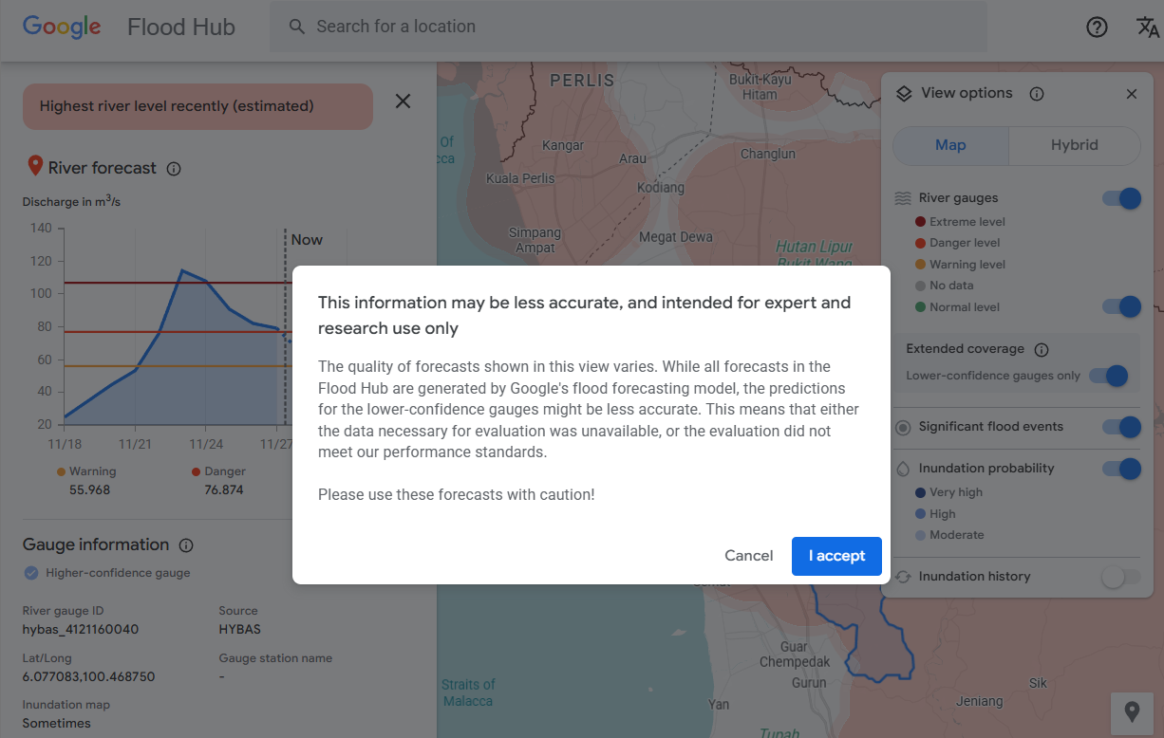Viewport: 1164px width, 738px height.
Task: Toggle the River gauges switch
Action: [1121, 198]
